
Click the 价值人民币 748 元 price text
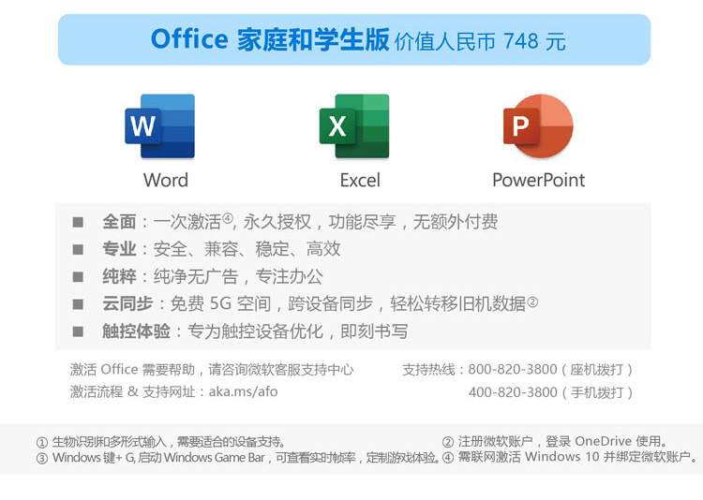pos(480,41)
